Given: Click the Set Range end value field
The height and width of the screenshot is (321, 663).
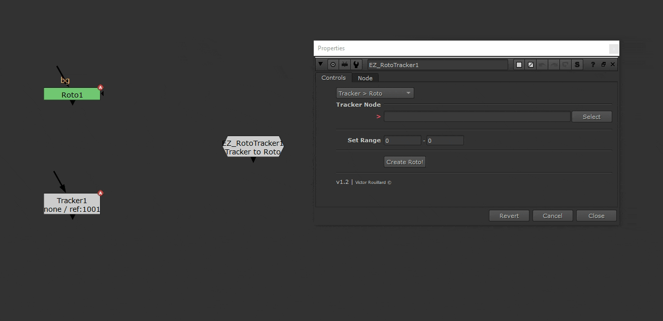Looking at the screenshot, I should point(445,140).
